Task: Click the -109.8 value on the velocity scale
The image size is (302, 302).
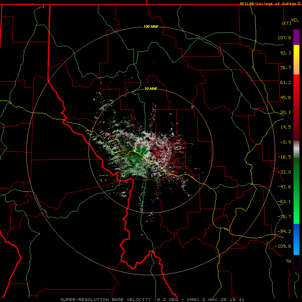Action: coord(283,246)
